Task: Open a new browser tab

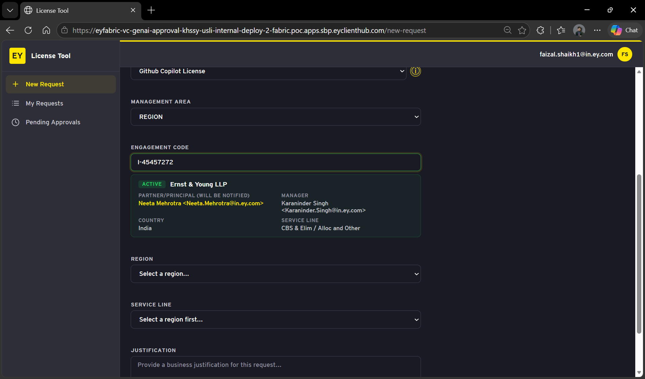Action: coord(151,10)
